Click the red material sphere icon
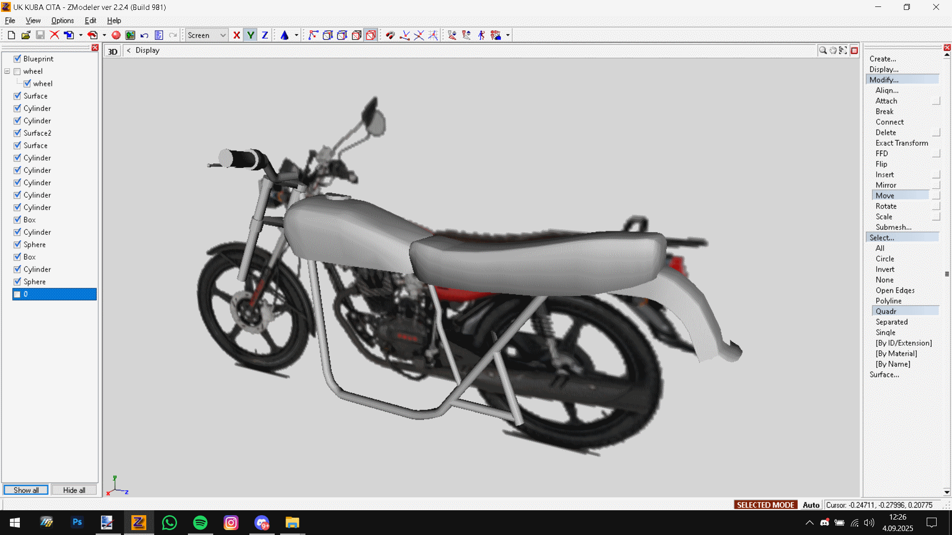Screen dimensions: 952x535 (116, 35)
